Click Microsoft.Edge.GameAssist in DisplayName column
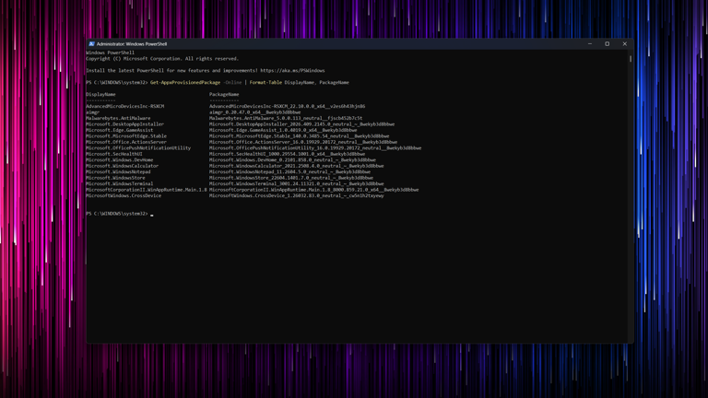Viewport: 708px width, 398px height. 120,130
